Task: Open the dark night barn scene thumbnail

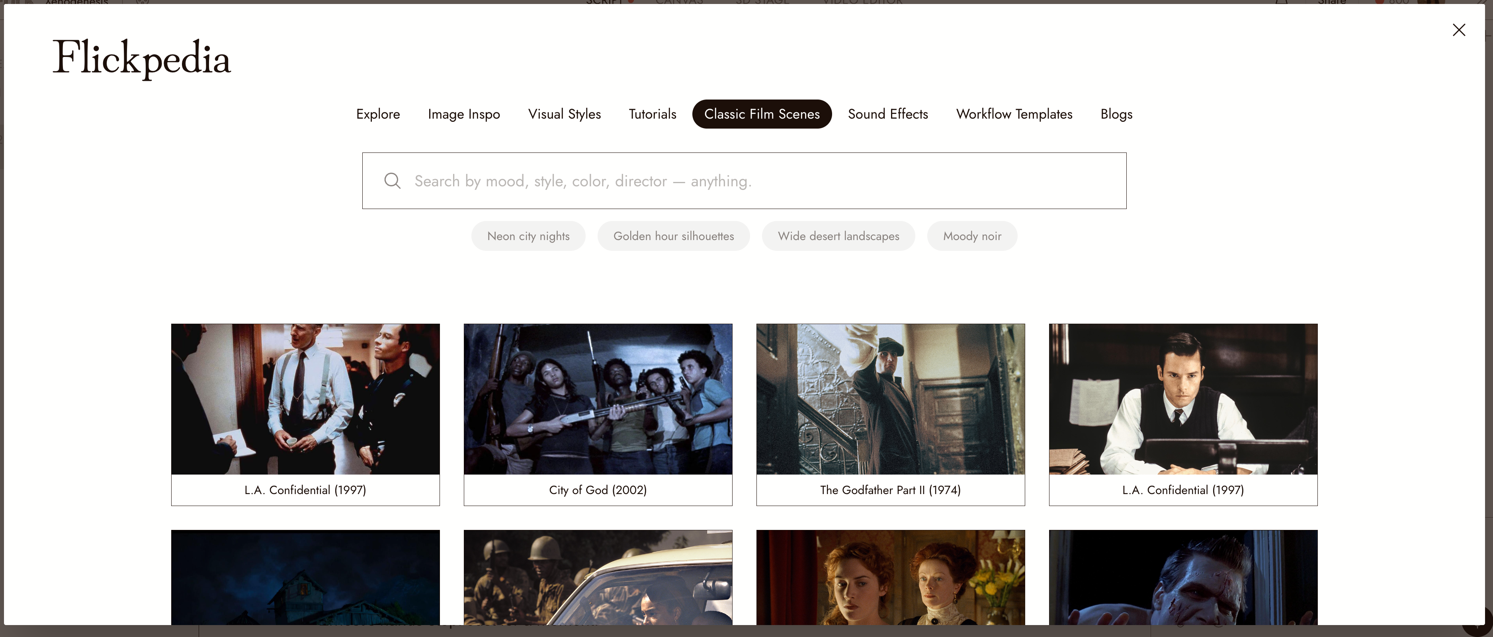Action: point(305,577)
